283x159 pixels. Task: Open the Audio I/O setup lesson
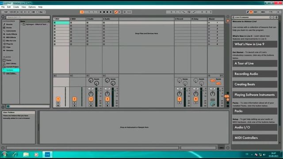click(x=255, y=128)
